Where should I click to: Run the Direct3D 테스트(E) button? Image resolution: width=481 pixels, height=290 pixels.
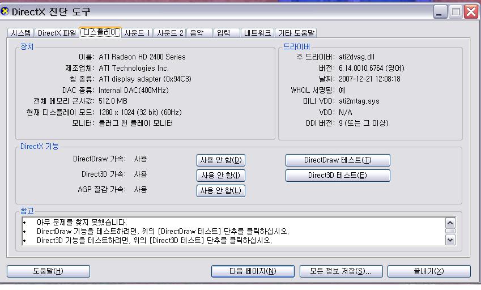pos(338,176)
